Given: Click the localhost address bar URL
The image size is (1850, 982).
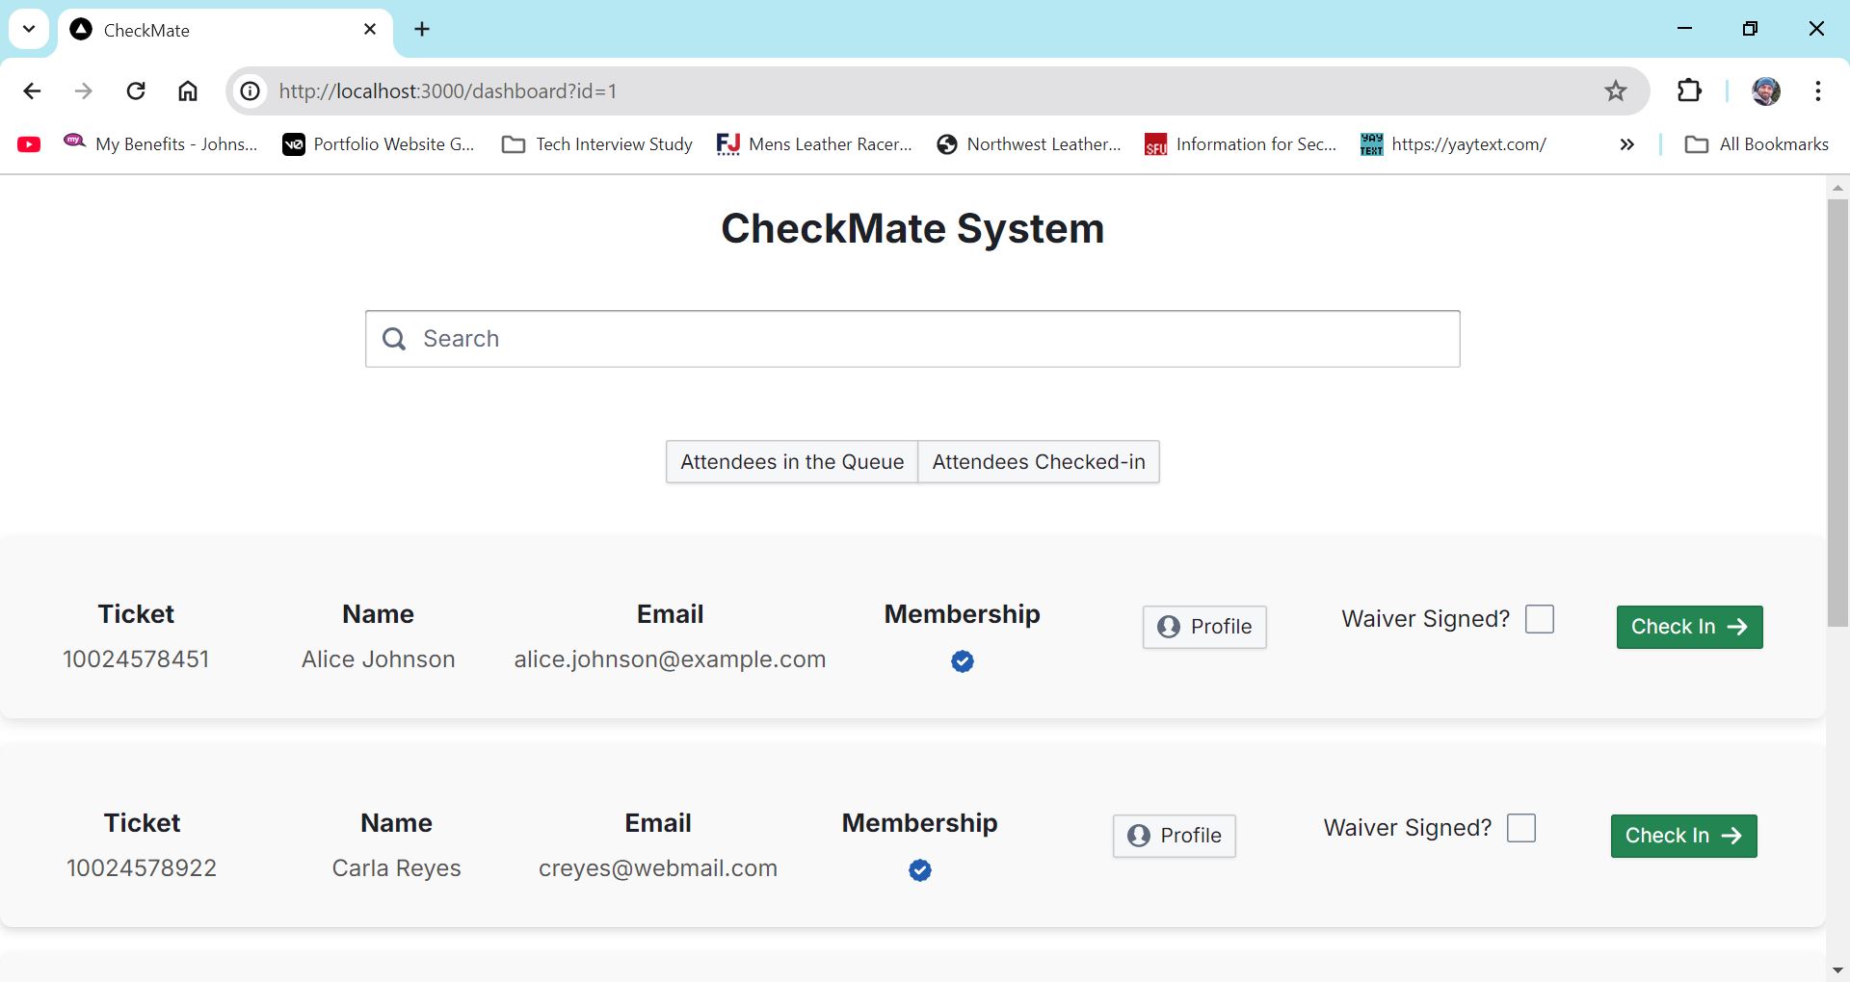Looking at the screenshot, I should click(448, 90).
